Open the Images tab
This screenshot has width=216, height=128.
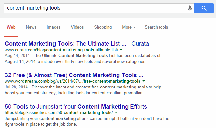point(54,27)
